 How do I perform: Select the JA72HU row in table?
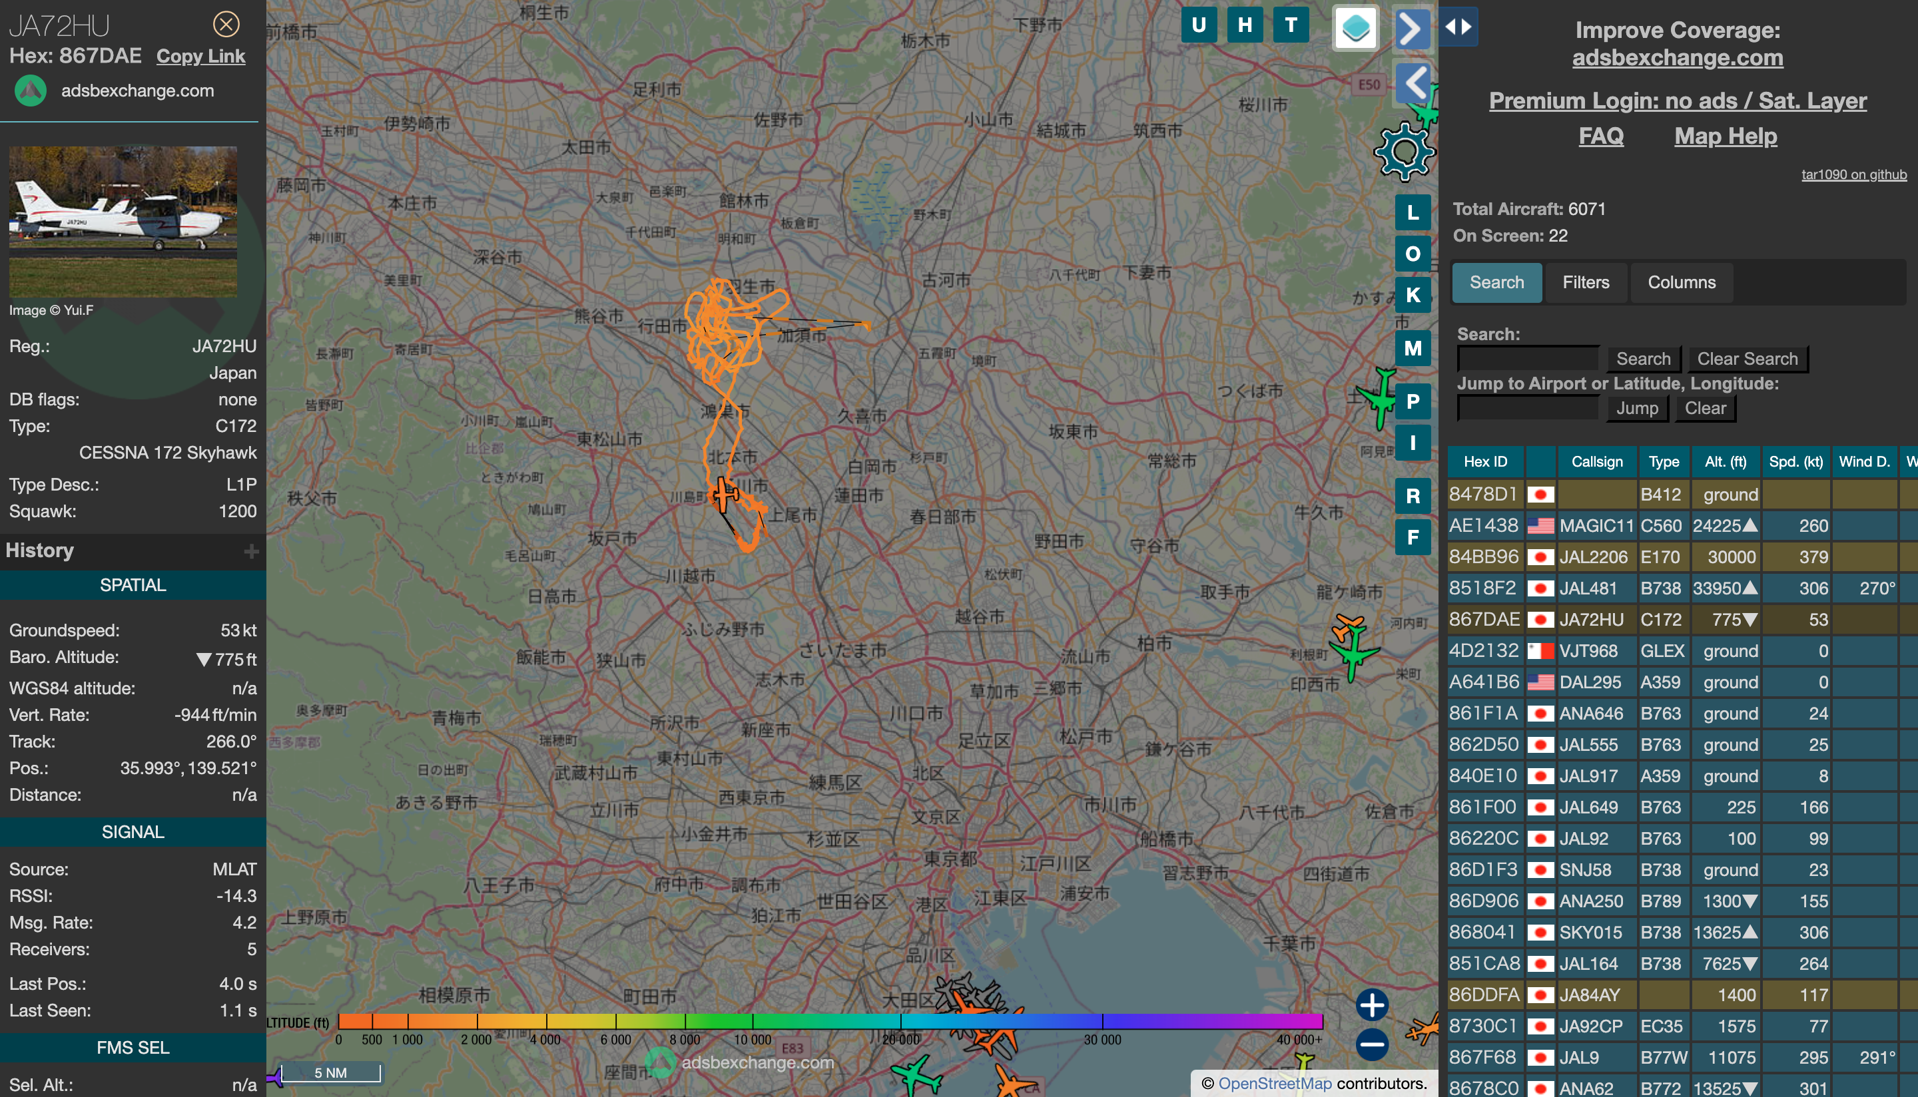click(1682, 619)
